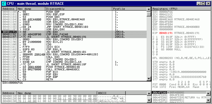
Task: Select dump row address 0040A110
Action: (9, 96)
